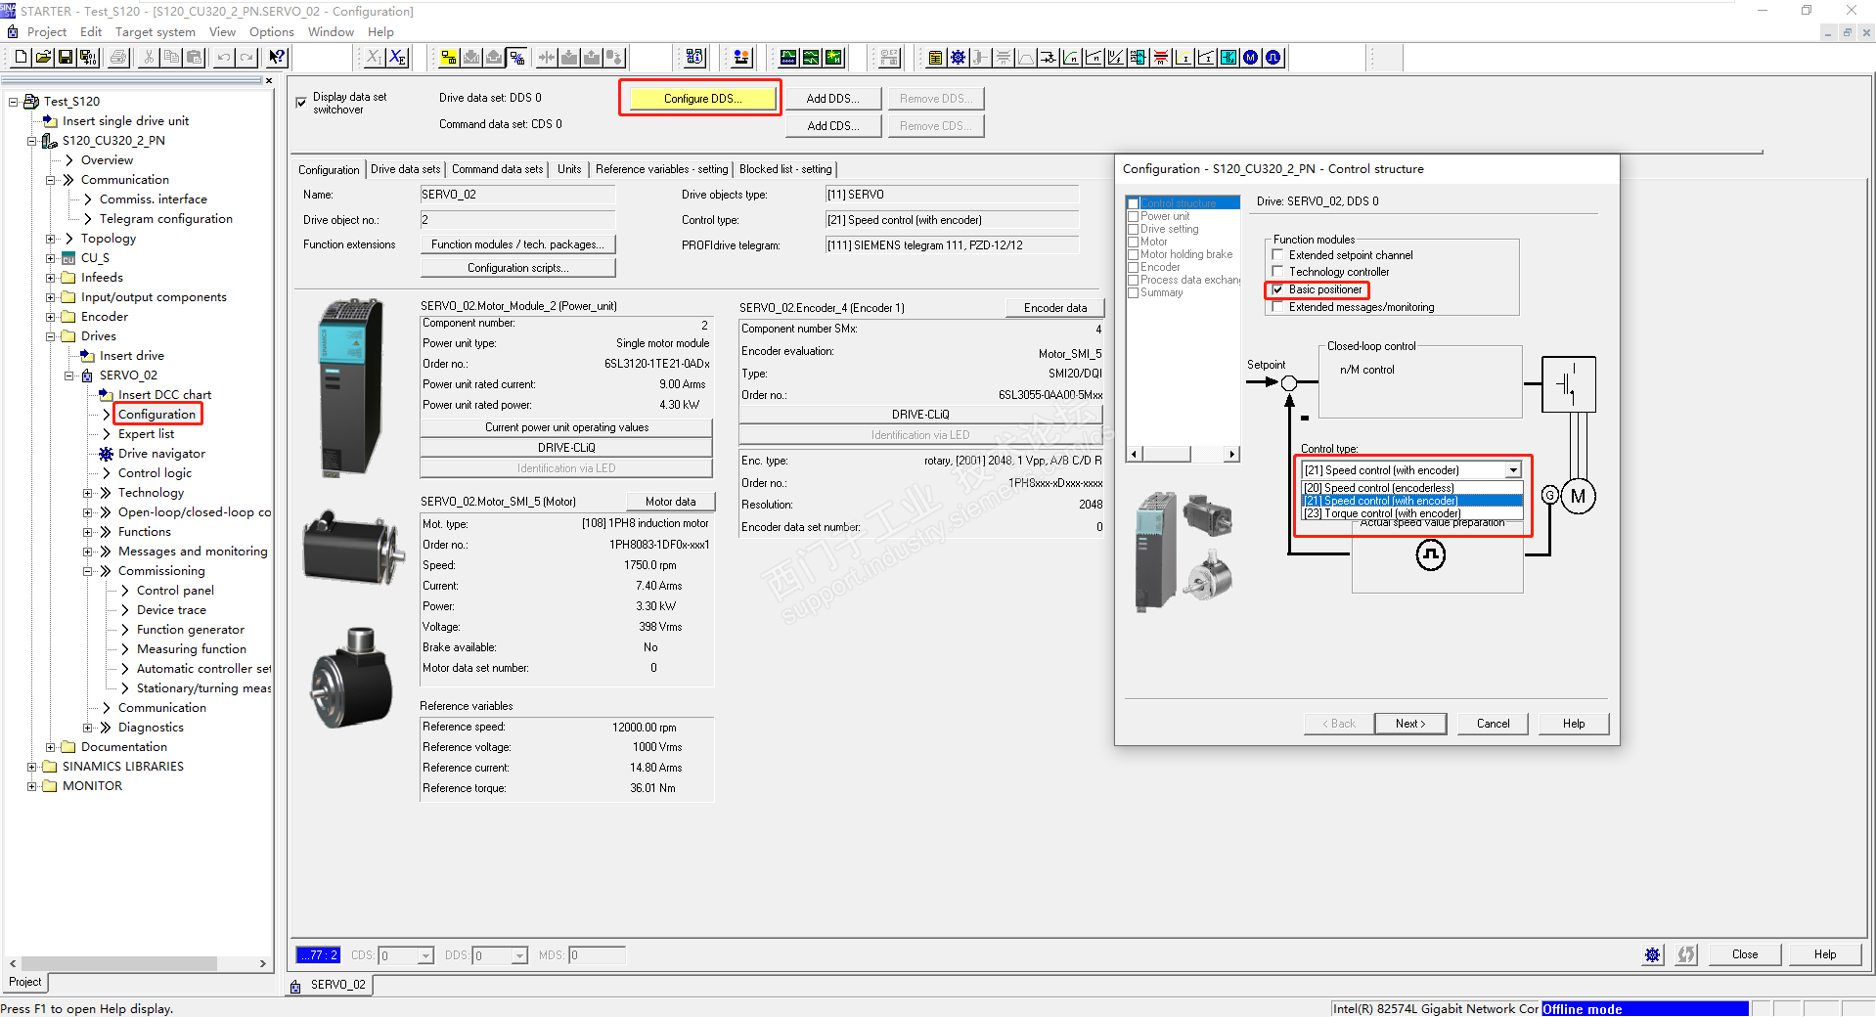Open the Options menu
The image size is (1876, 1017).
tap(271, 32)
